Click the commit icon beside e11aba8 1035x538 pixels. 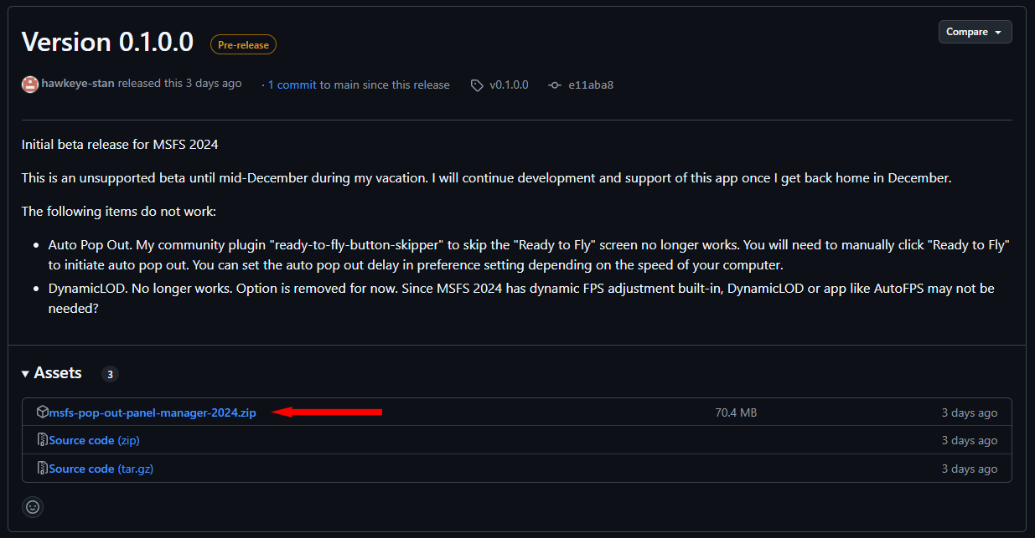(555, 85)
